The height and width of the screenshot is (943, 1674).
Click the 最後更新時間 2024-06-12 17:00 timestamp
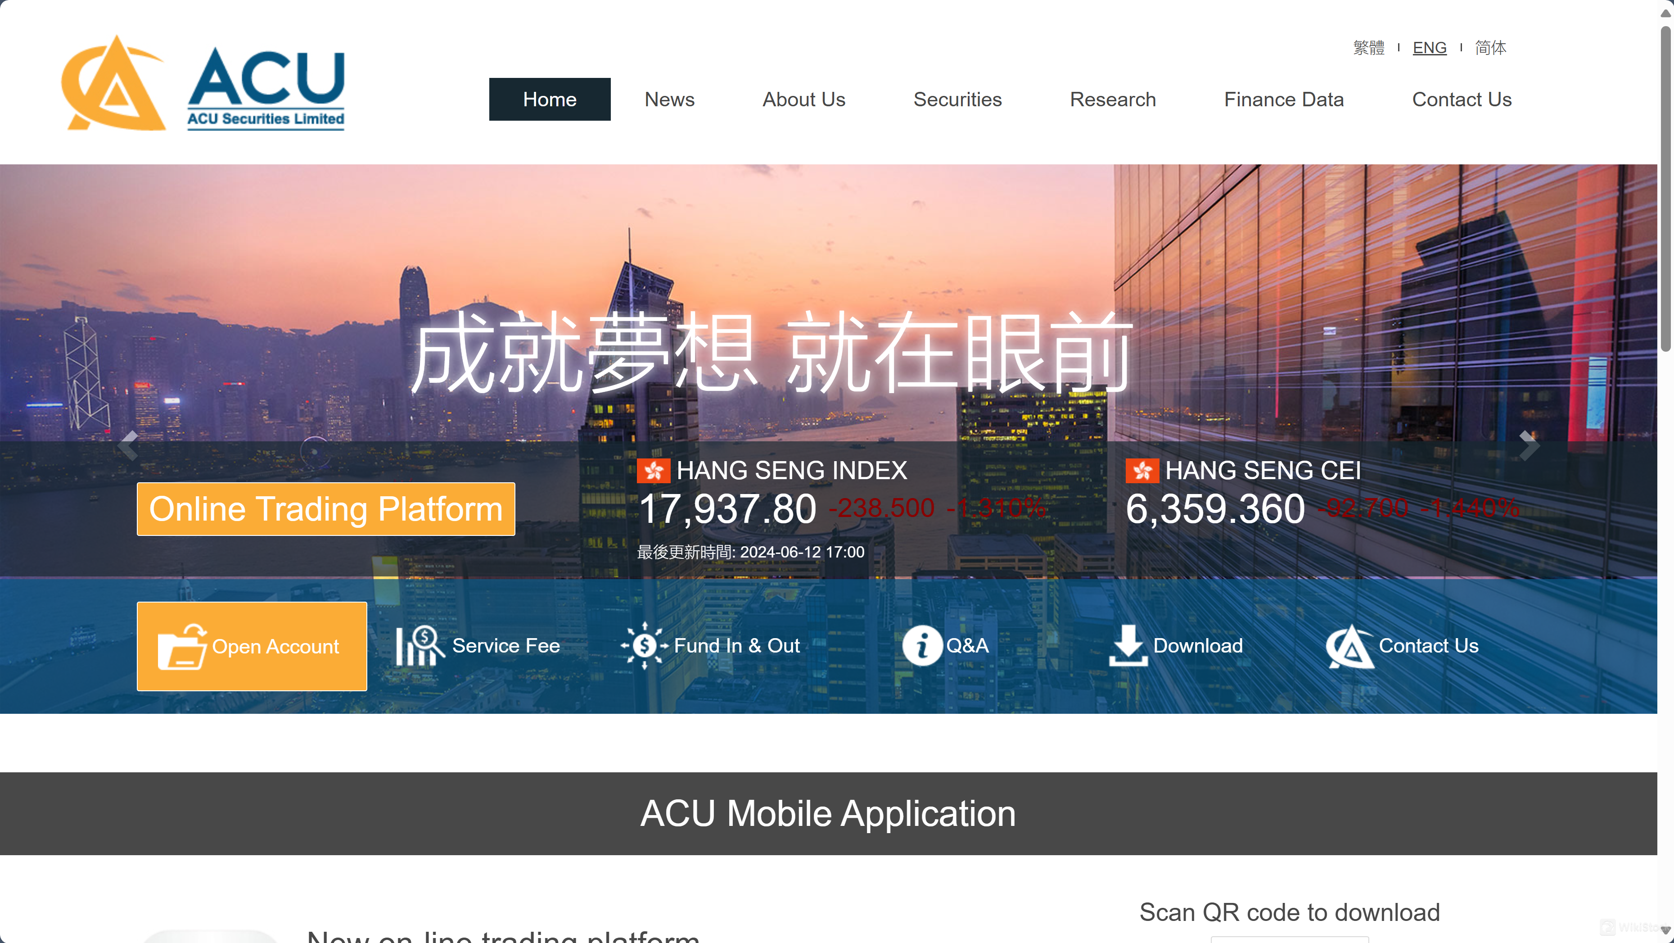750,552
